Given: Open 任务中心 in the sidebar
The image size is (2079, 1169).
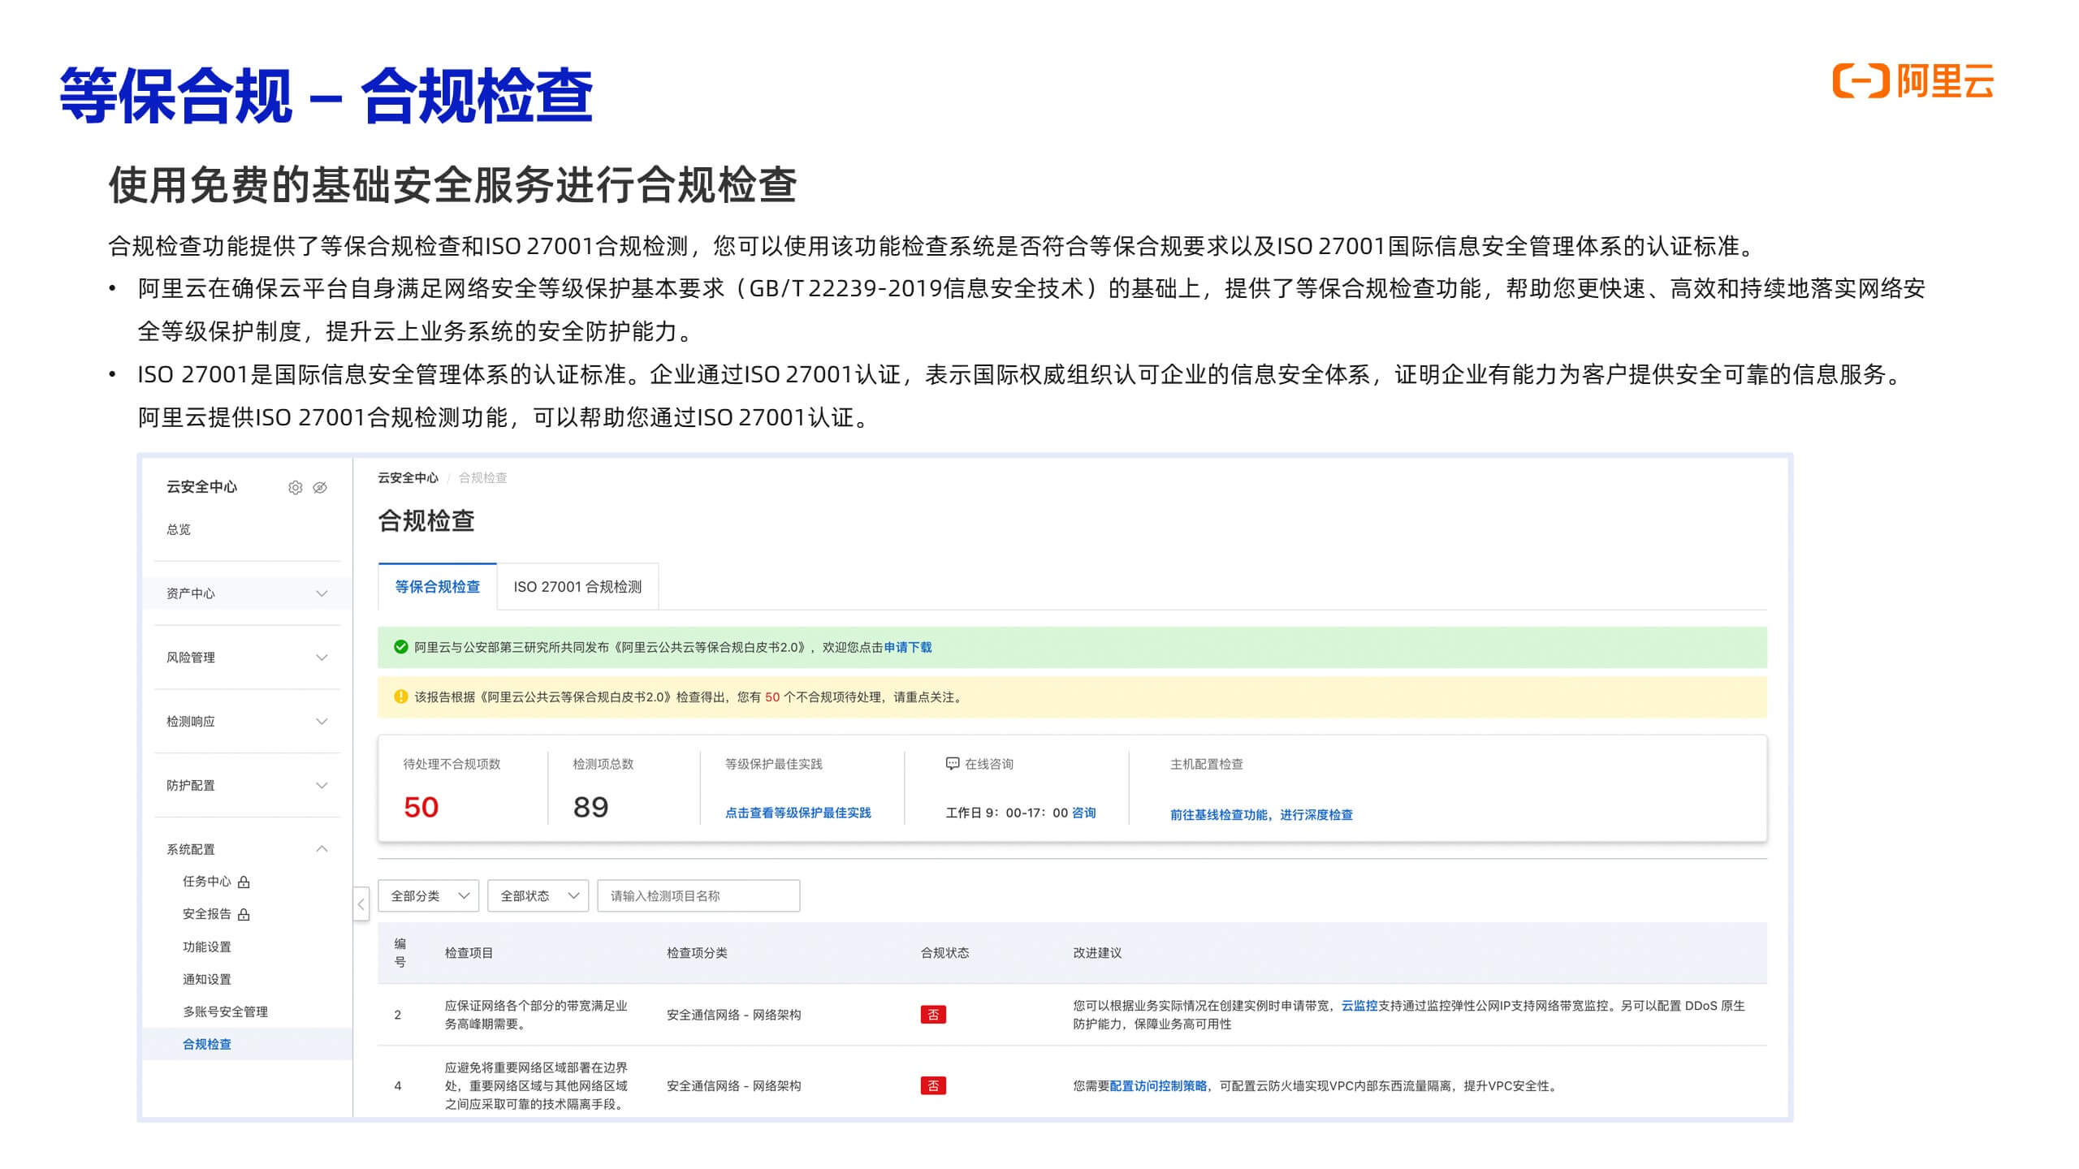Looking at the screenshot, I should (206, 882).
